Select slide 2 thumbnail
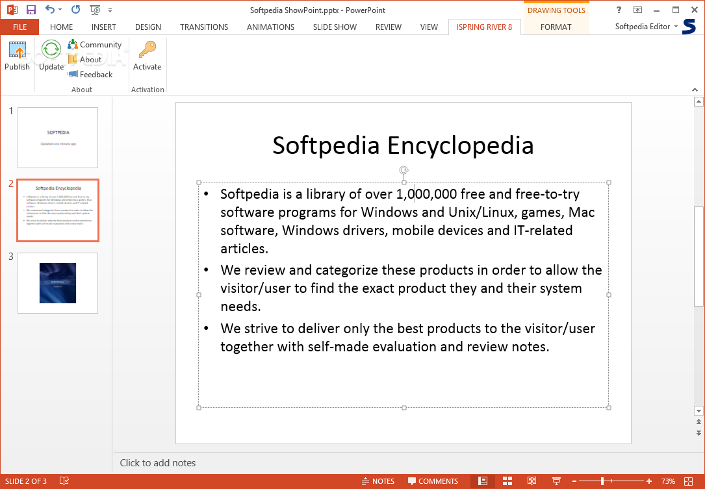Screen dimensions: 705x489 click(58, 210)
